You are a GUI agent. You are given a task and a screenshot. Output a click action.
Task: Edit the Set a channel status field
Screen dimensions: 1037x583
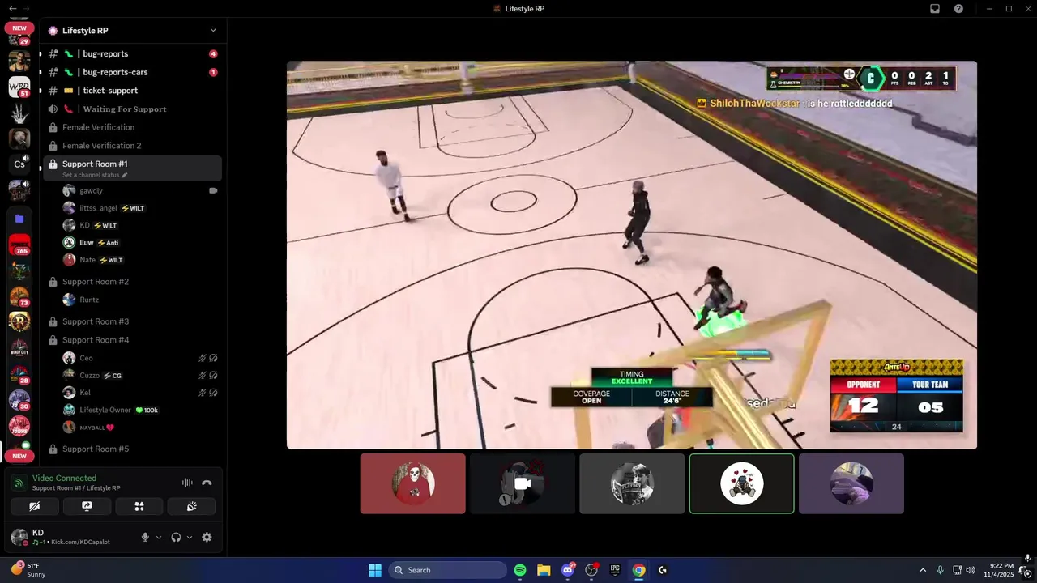95,175
